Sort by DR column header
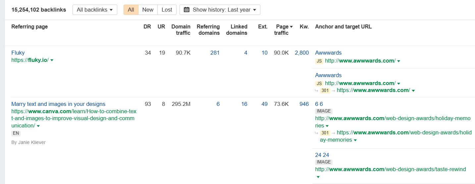The width and height of the screenshot is (475, 184). coord(147,26)
